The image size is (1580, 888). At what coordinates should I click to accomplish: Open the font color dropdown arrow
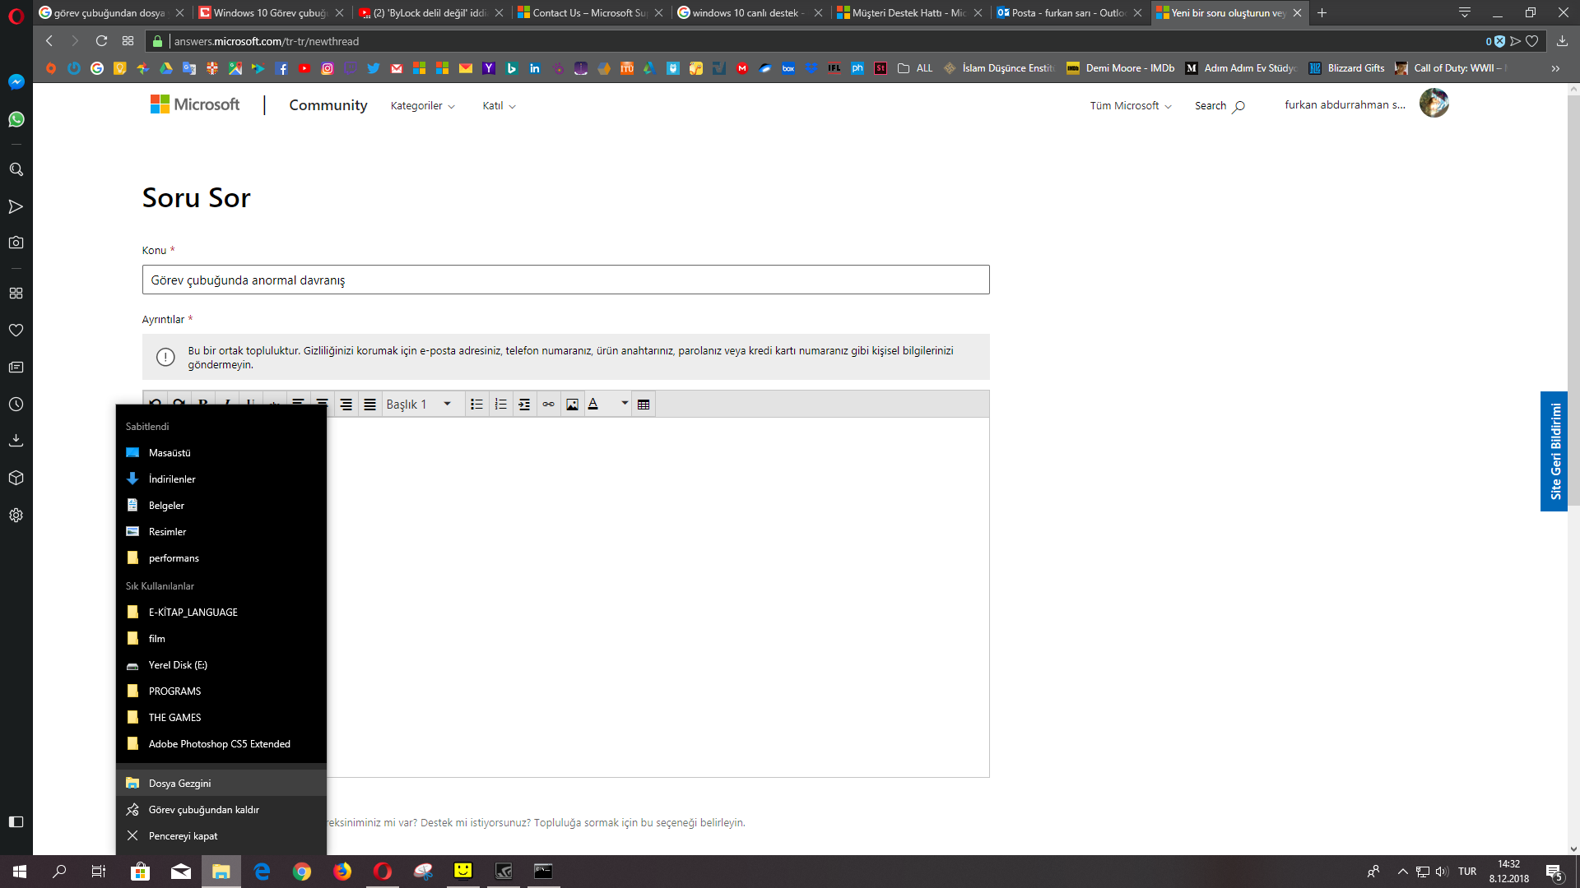625,404
